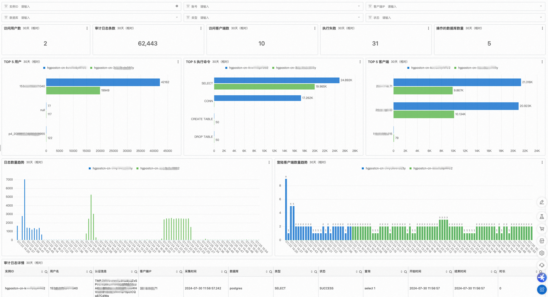Click the 'select 1' query cell
The image size is (548, 297).
[x=370, y=288]
